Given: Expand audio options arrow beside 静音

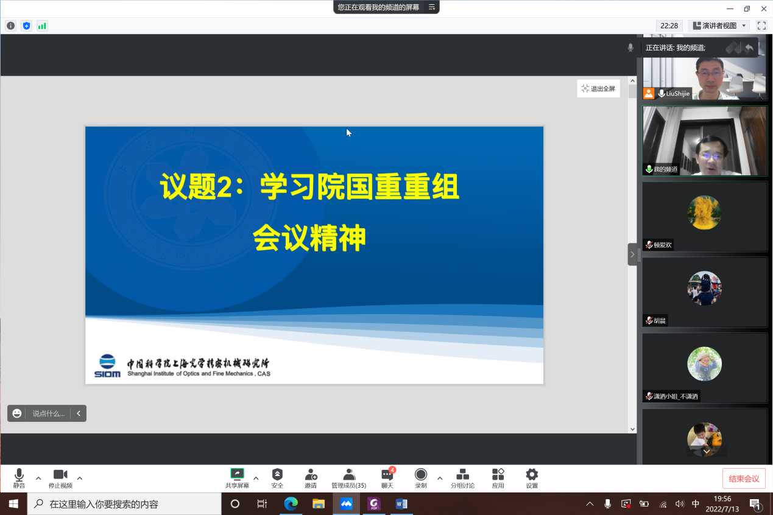Looking at the screenshot, I should 38,478.
